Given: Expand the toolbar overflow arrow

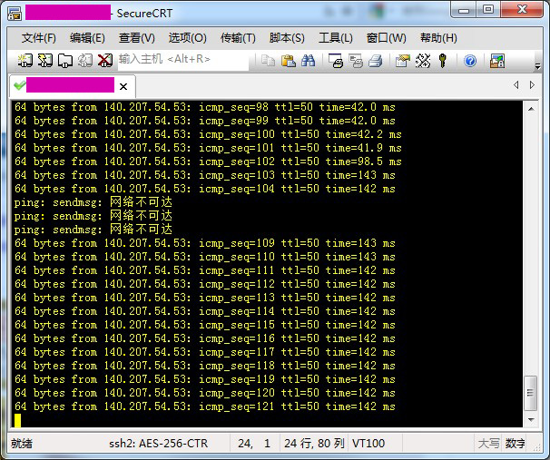Looking at the screenshot, I should point(537,65).
